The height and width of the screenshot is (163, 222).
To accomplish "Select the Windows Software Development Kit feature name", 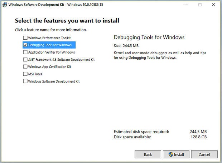I will 54,81.
